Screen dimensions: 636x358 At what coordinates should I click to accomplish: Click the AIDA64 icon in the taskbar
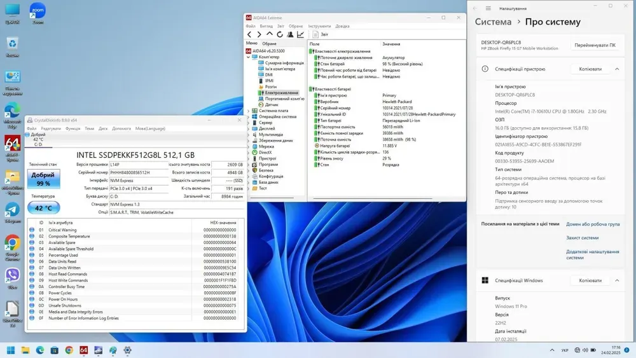(x=84, y=350)
